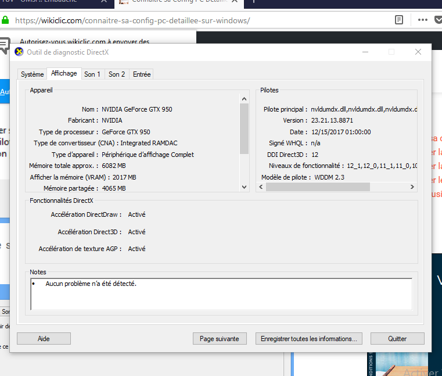
Task: Click Appareil panel scroll up arrow
Action: (x=244, y=99)
